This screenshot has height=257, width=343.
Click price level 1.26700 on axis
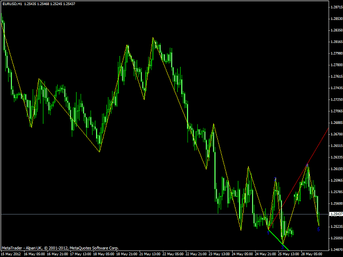[x=337, y=134]
